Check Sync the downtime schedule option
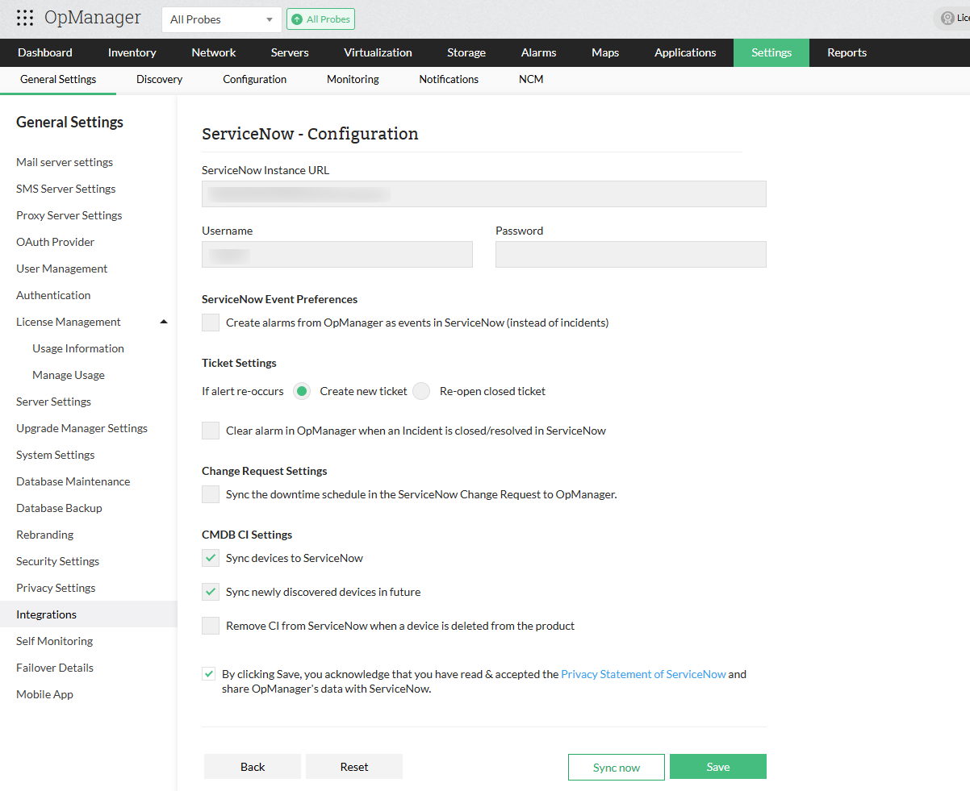The image size is (970, 791). click(211, 494)
